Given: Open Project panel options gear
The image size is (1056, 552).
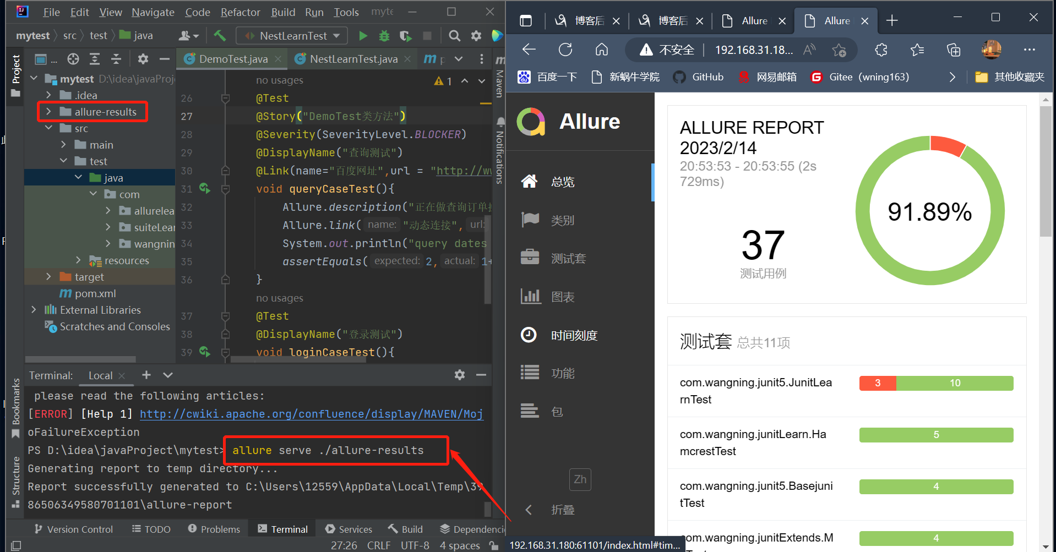Looking at the screenshot, I should [x=143, y=59].
